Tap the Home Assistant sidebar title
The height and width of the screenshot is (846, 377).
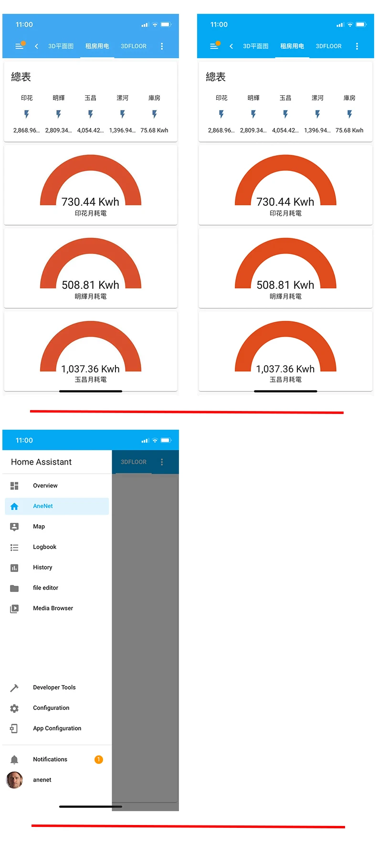(41, 462)
